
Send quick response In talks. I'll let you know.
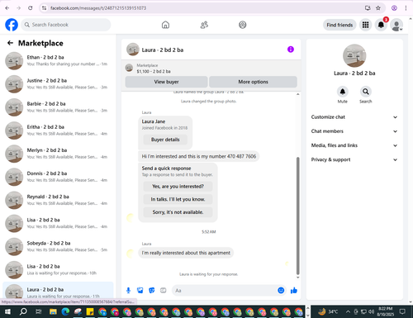(x=178, y=199)
